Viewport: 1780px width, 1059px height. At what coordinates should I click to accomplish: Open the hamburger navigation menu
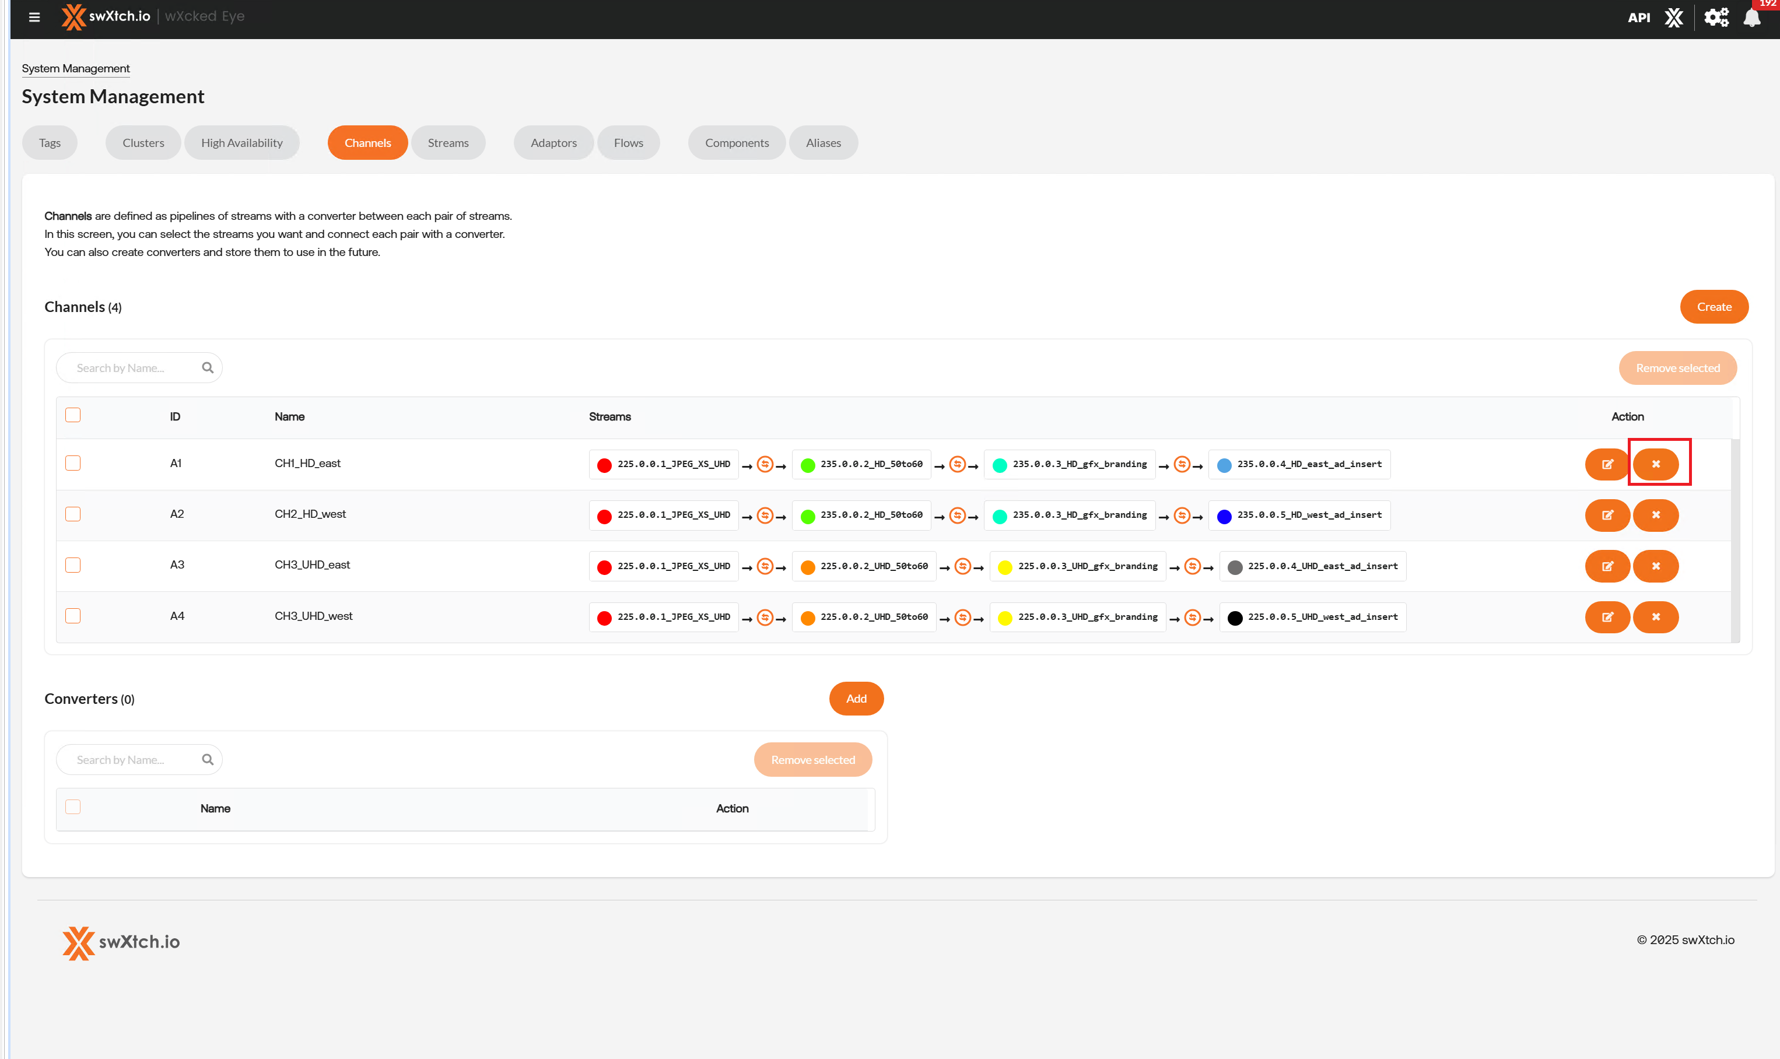click(x=34, y=17)
